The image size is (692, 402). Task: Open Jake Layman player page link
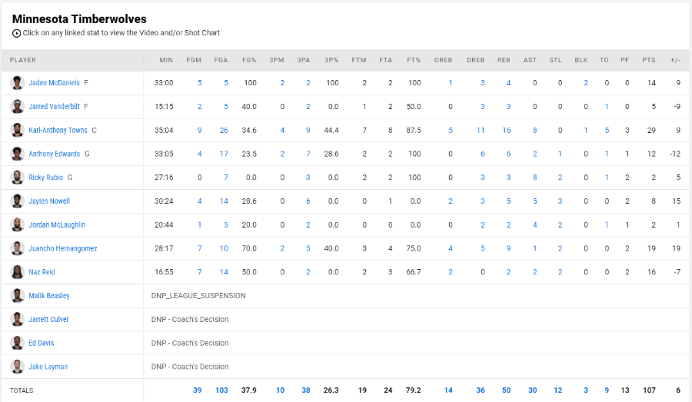(x=48, y=366)
